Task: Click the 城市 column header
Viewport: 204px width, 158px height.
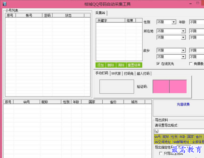Action: [x=134, y=102]
